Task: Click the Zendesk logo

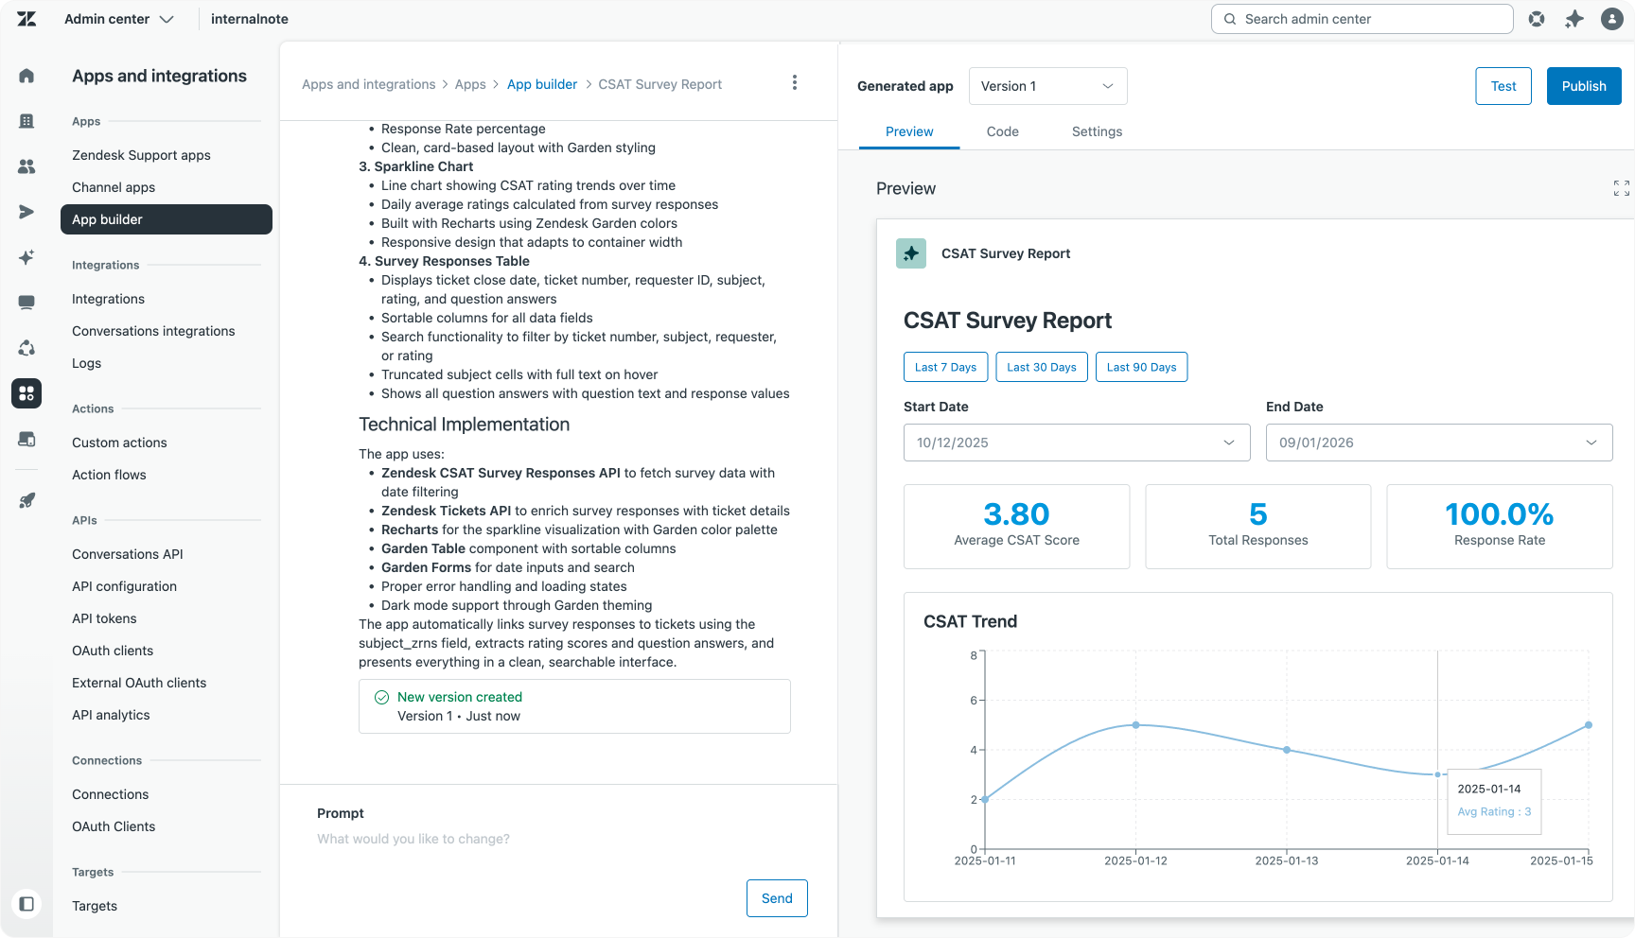Action: [x=26, y=19]
